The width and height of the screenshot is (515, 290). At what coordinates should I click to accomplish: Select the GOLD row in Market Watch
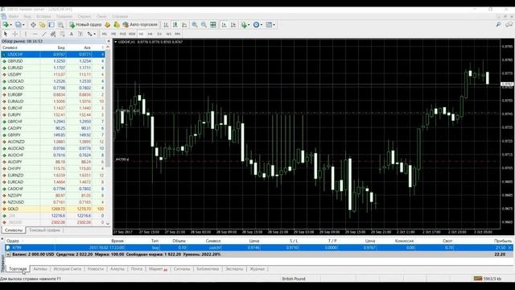click(53, 209)
